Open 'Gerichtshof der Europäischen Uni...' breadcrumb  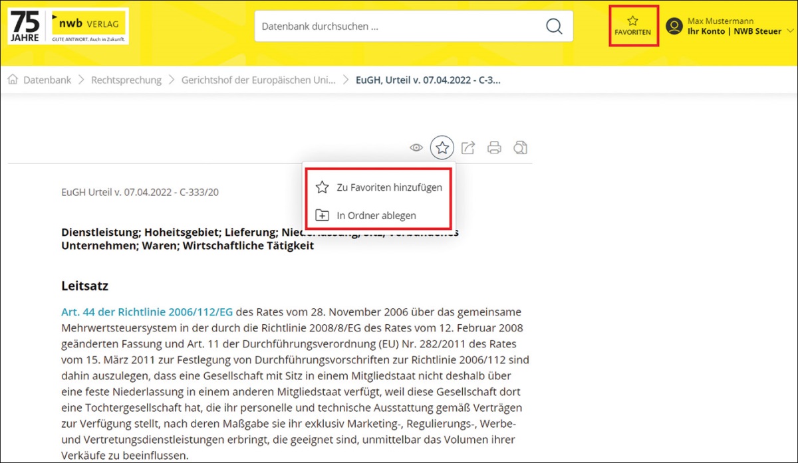pyautogui.click(x=261, y=80)
